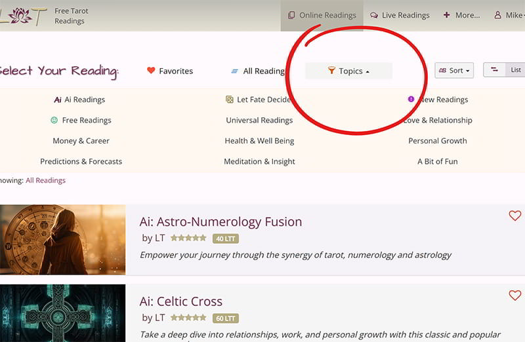Select the compact grid view icon
The width and height of the screenshot is (525, 342).
(x=495, y=70)
